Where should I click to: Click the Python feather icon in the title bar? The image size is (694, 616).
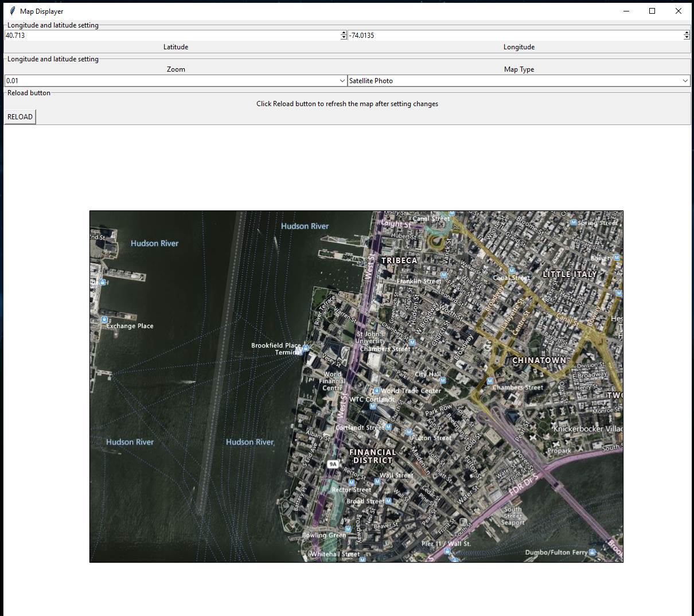(x=12, y=10)
